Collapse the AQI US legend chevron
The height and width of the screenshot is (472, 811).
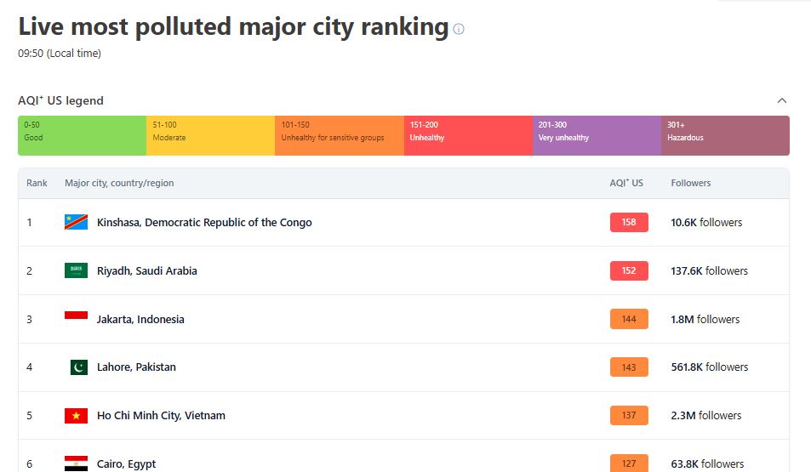click(x=781, y=100)
